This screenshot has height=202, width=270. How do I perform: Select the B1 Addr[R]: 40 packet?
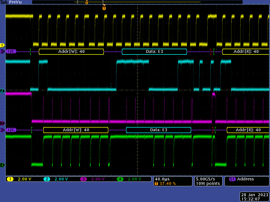coord(246,52)
